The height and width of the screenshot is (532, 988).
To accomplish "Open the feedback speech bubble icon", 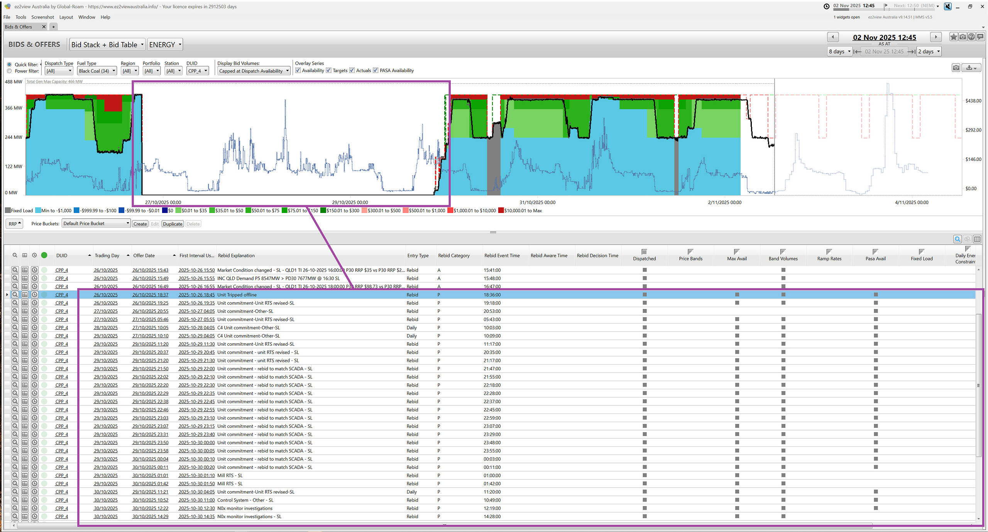I will 980,37.
